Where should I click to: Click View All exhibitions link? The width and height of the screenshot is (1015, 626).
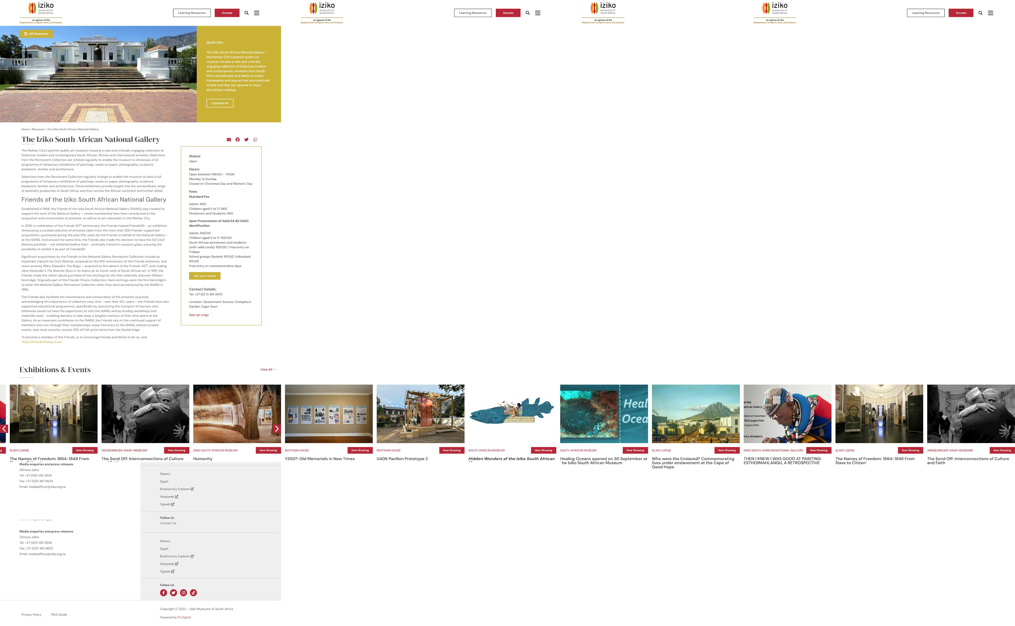tap(268, 369)
